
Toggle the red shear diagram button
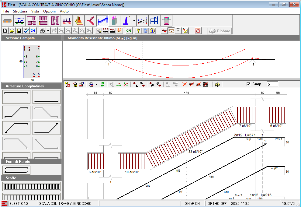164,31
